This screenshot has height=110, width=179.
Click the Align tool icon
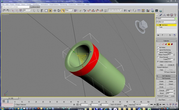pyautogui.click(x=130, y=11)
